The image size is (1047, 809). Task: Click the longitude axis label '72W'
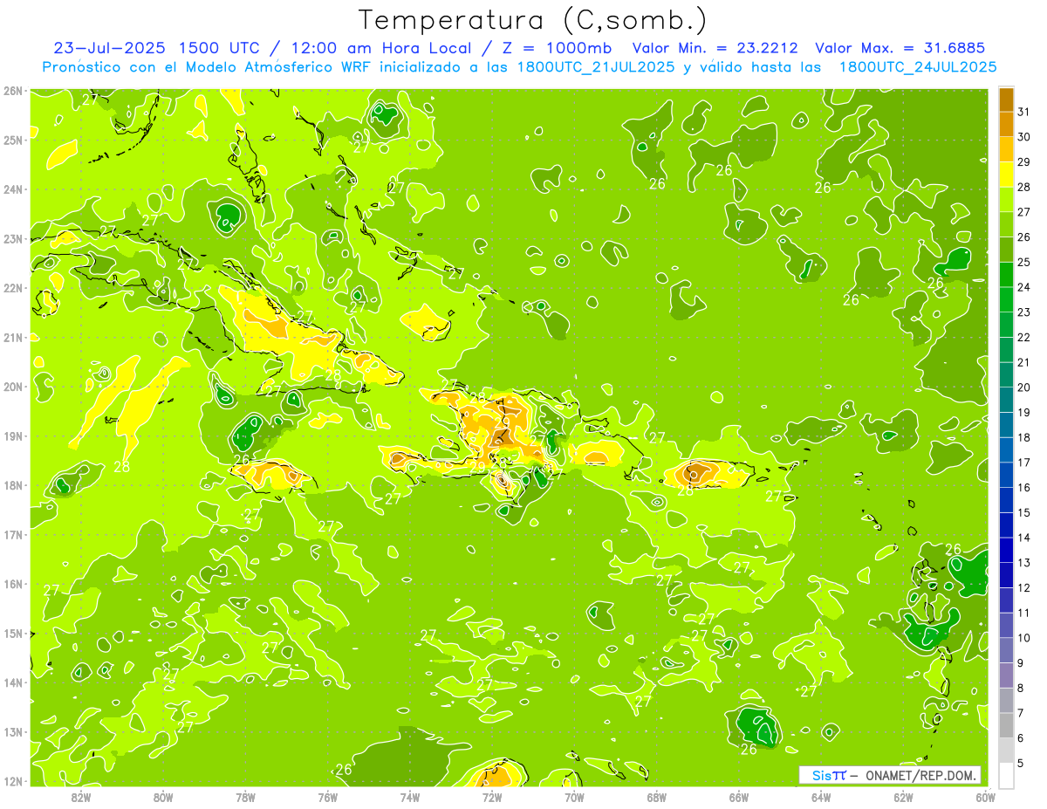point(492,796)
